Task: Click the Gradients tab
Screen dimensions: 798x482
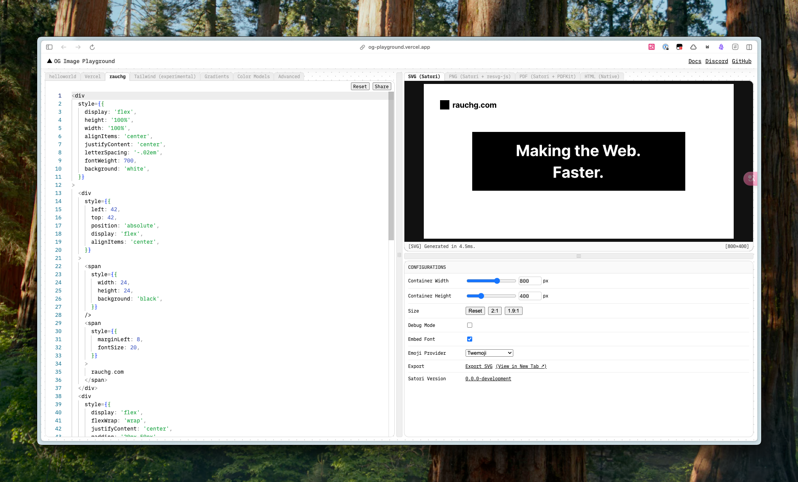Action: 217,76
